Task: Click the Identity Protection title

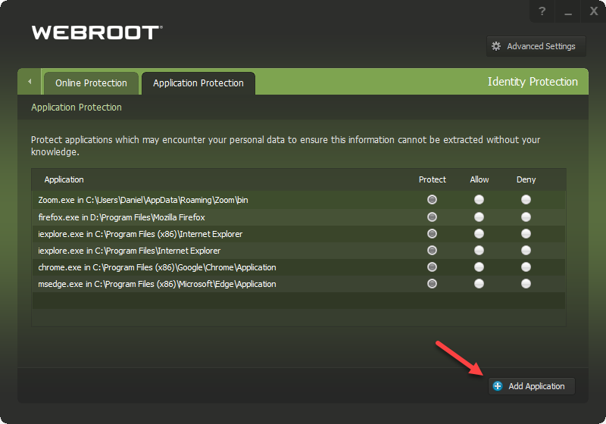Action: coord(533,82)
